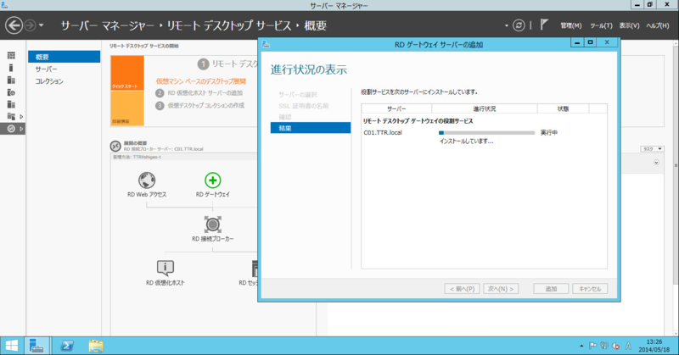Select the Dashboard grid icon in sidebar
This screenshot has width=679, height=355.
tap(11, 55)
